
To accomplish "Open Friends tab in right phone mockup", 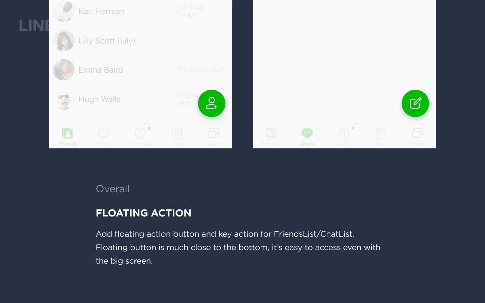I will tap(271, 136).
